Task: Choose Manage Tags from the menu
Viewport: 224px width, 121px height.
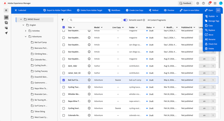Action: tap(212, 21)
